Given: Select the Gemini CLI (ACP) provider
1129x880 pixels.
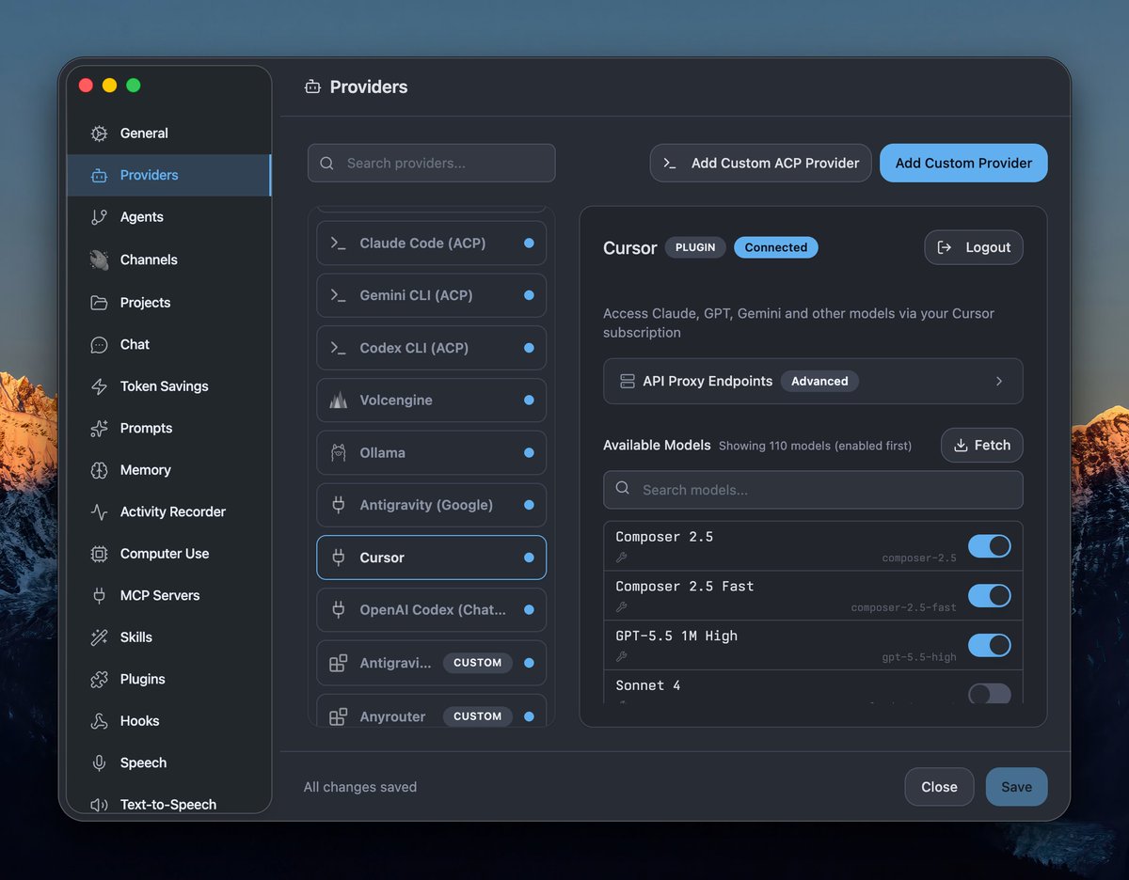Looking at the screenshot, I should click(x=432, y=295).
